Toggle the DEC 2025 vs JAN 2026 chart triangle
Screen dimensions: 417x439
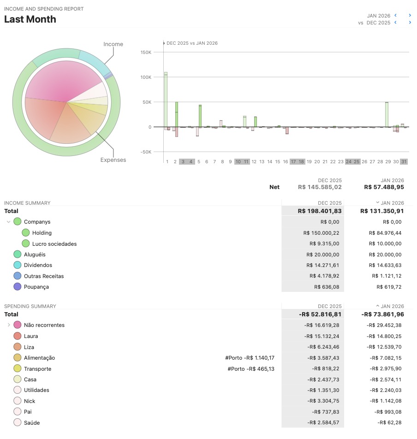[x=164, y=43]
